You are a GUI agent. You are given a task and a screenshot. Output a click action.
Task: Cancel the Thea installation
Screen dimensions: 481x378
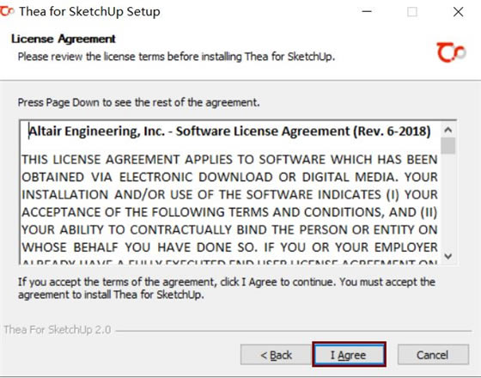(x=433, y=355)
